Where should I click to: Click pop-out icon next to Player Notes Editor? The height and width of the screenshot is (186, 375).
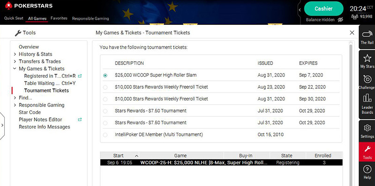pos(80,120)
